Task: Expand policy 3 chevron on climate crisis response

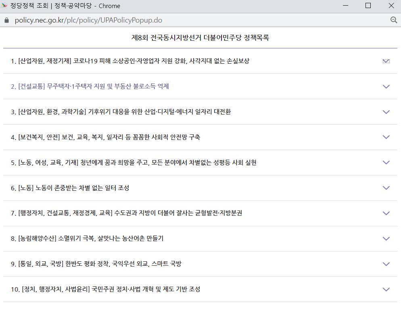Action: coord(386,112)
